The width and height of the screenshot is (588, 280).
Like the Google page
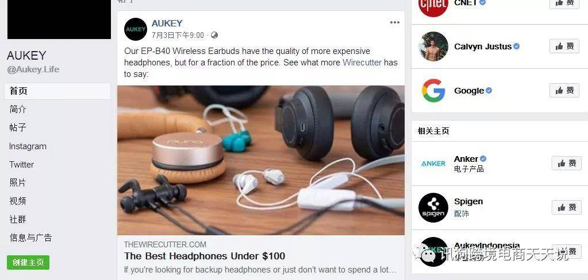click(564, 90)
